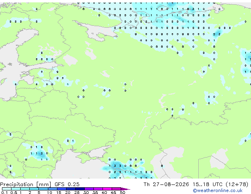Viewport: 251px width, 194px height.
Task: Select the 20–25 mm legend swatch
Action: point(71,189)
